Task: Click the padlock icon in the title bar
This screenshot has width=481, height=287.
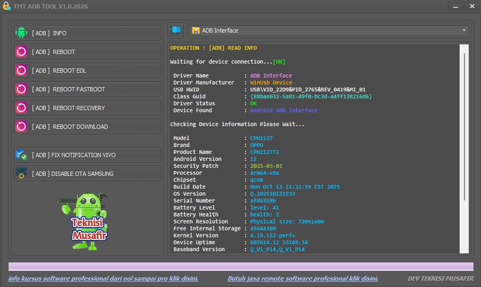Action: click(6, 6)
